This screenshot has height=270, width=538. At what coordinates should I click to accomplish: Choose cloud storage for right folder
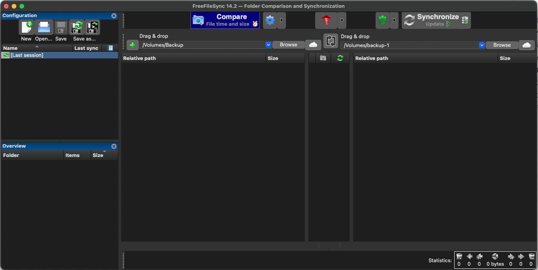526,45
